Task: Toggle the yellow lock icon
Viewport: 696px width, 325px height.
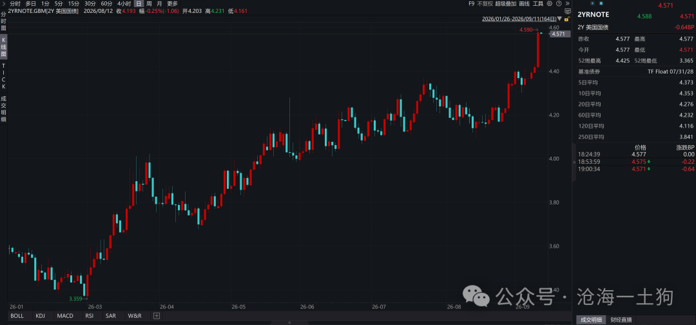Action: tap(567, 19)
